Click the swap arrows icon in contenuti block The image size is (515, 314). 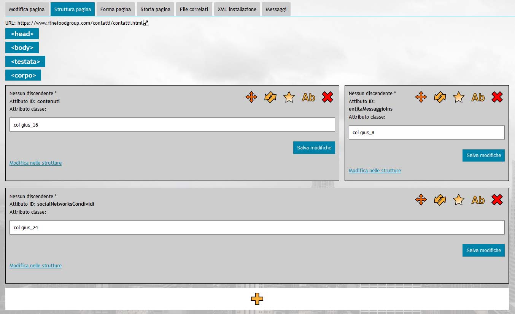[x=270, y=97]
